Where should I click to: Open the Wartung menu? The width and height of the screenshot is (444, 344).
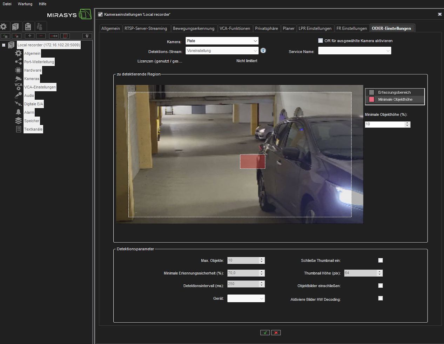pyautogui.click(x=25, y=4)
